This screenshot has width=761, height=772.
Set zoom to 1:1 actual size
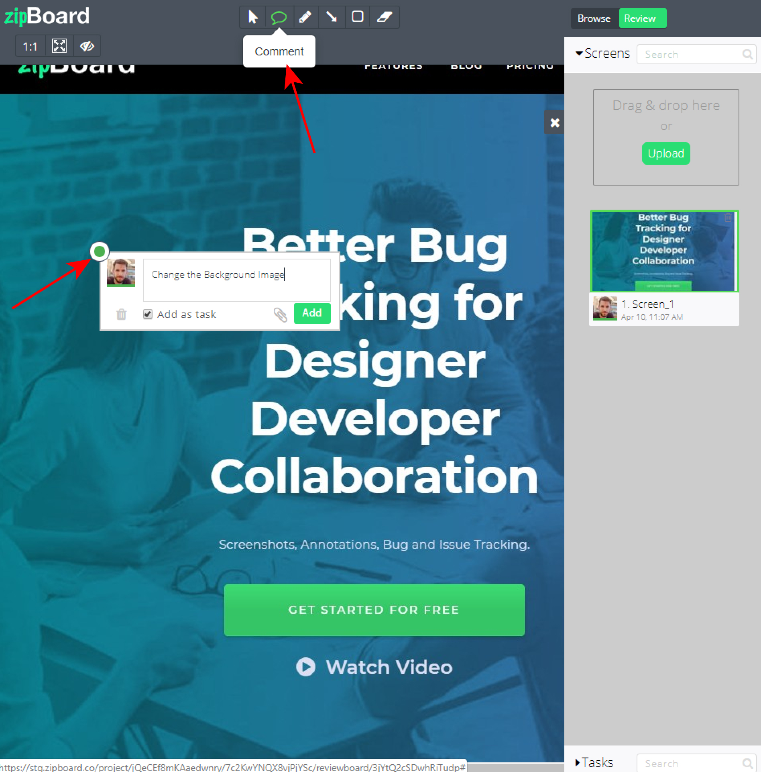click(30, 47)
